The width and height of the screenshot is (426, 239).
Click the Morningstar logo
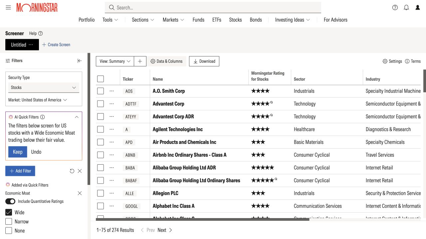(x=37, y=8)
